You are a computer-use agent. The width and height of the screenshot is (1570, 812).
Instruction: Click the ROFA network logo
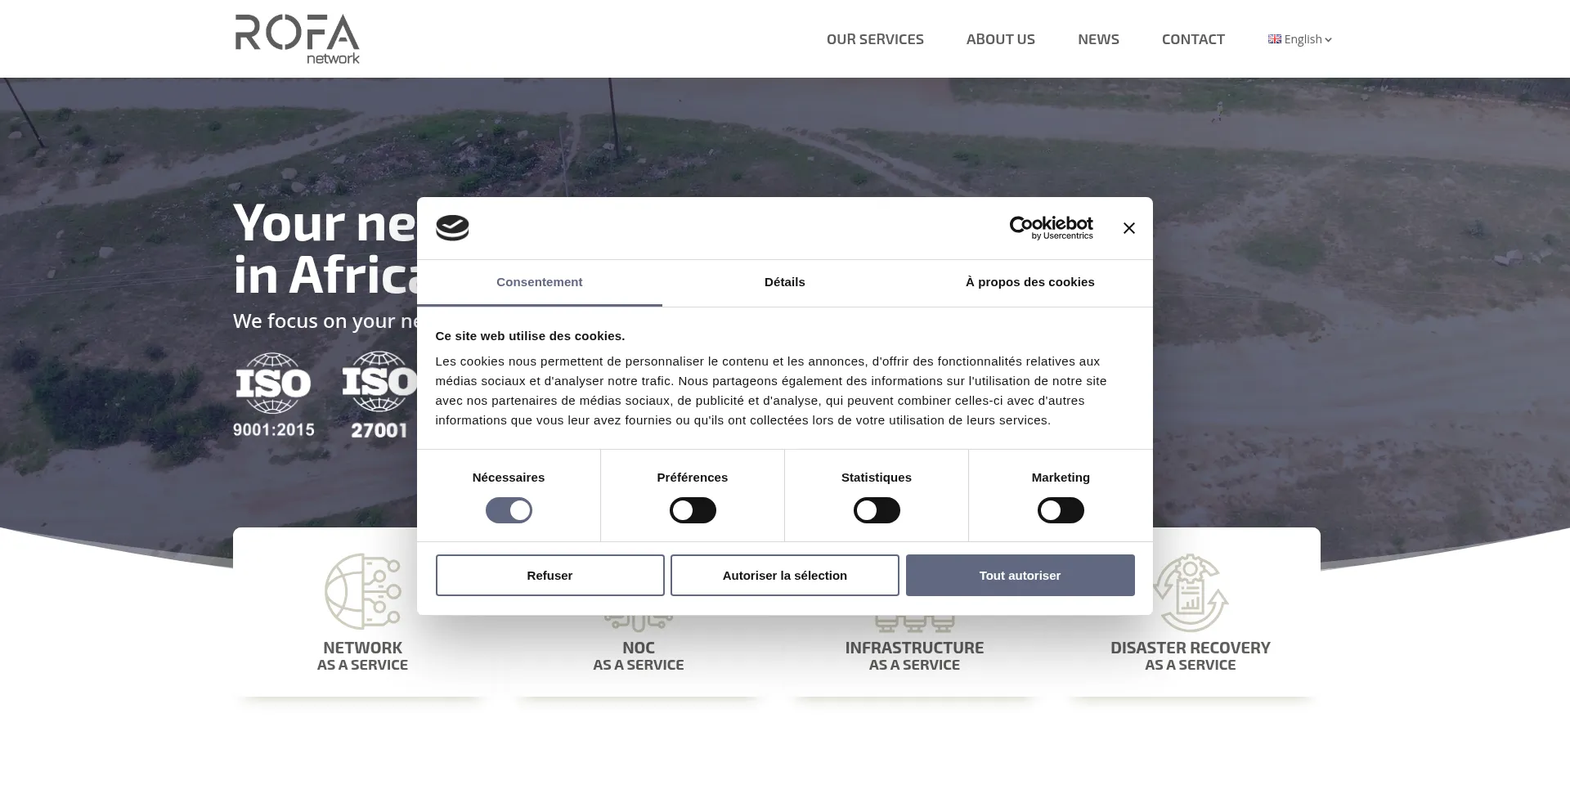tap(297, 38)
